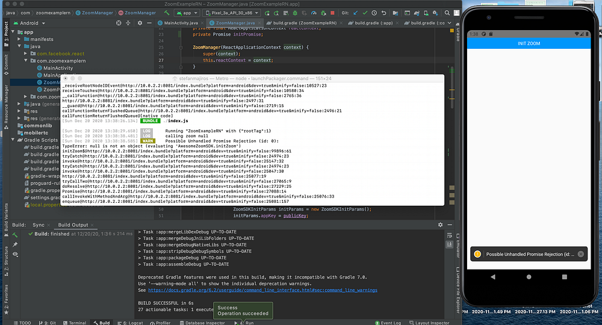Open the Layout Inspector tool window
The height and width of the screenshot is (325, 602).
[x=429, y=323]
